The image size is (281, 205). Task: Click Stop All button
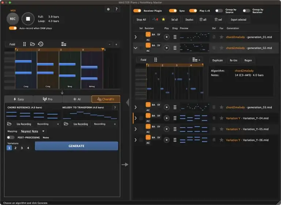click(x=141, y=20)
